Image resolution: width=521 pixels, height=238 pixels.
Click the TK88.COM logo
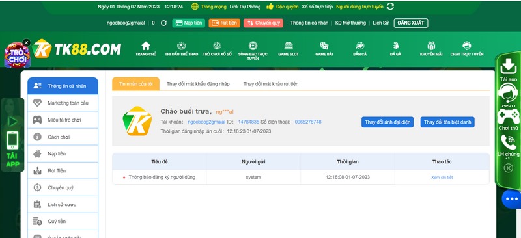tap(77, 49)
